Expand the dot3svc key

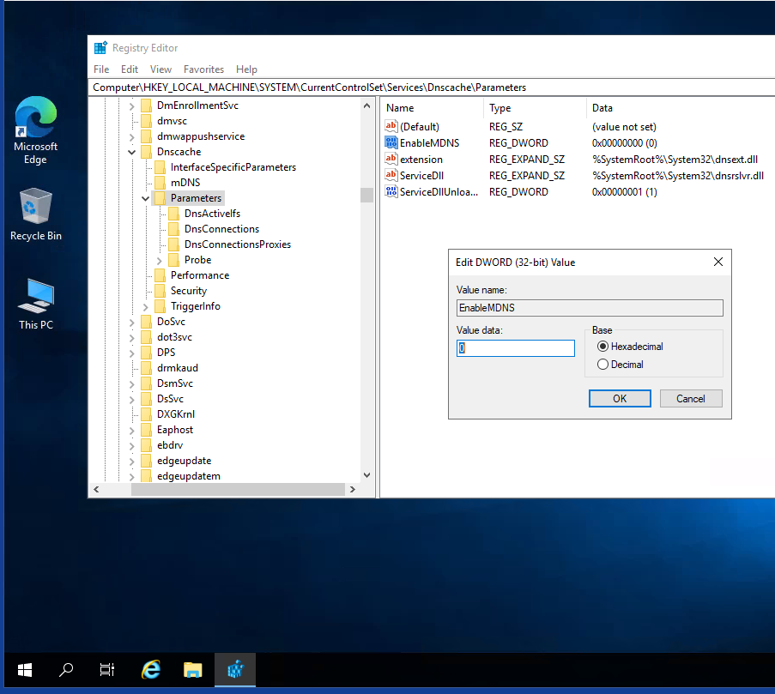pos(131,337)
